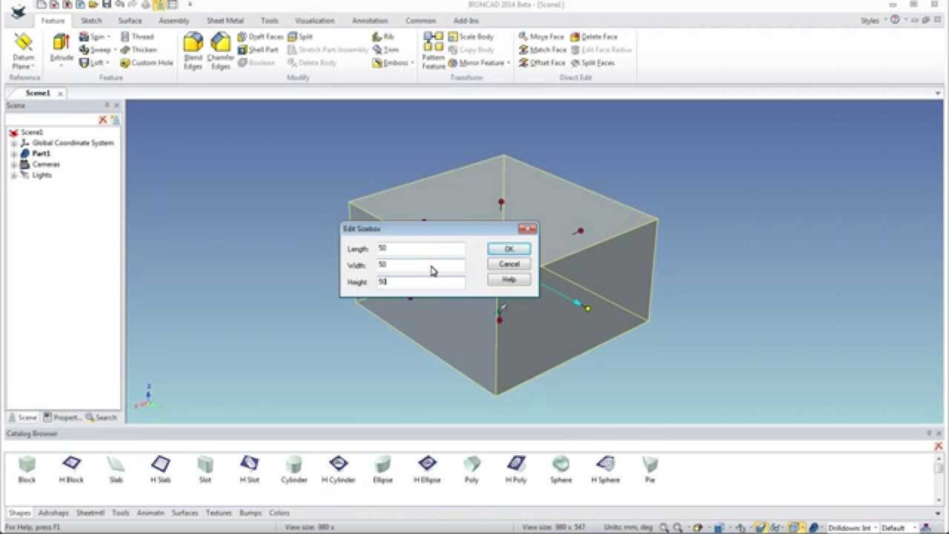Select the Blend Edges tool

click(192, 50)
